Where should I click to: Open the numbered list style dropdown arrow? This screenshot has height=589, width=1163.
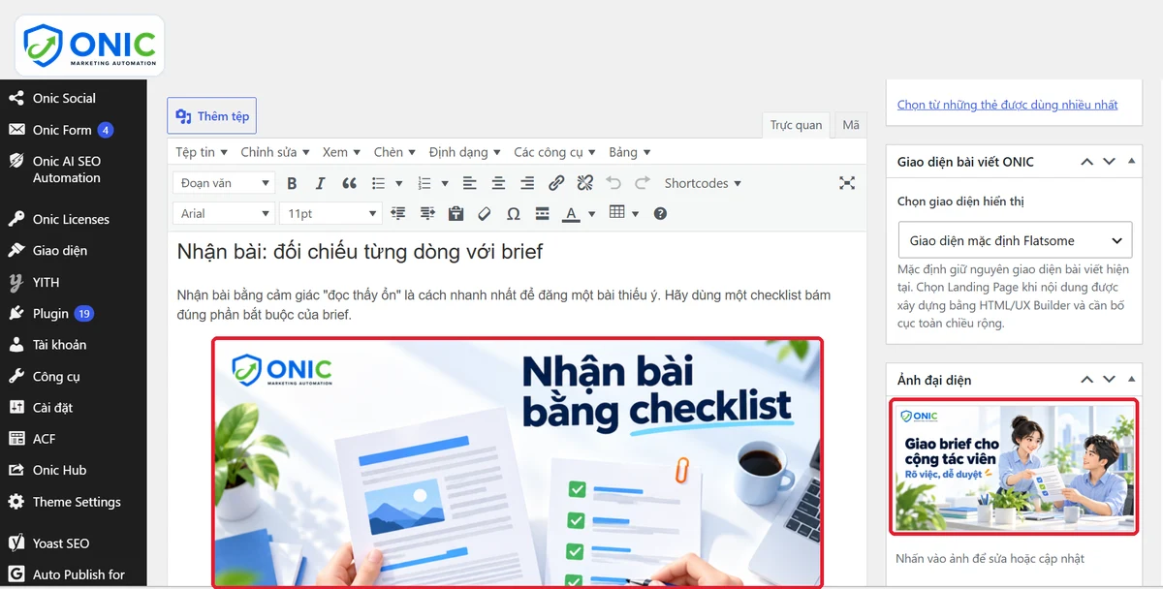(x=445, y=183)
